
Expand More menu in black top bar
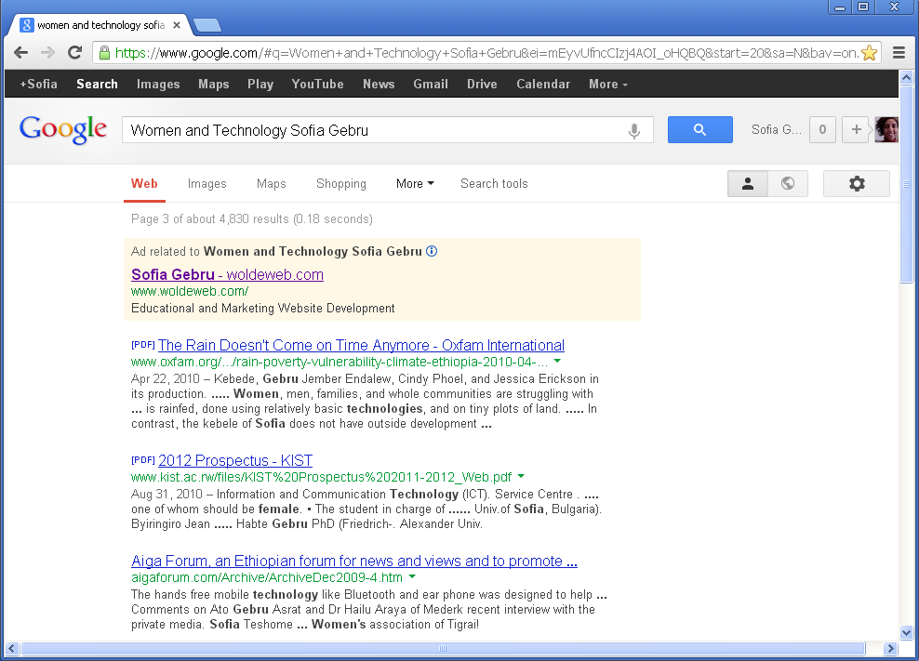(x=607, y=84)
